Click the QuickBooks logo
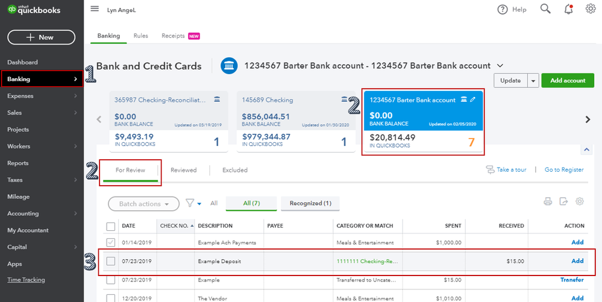 [x=34, y=9]
